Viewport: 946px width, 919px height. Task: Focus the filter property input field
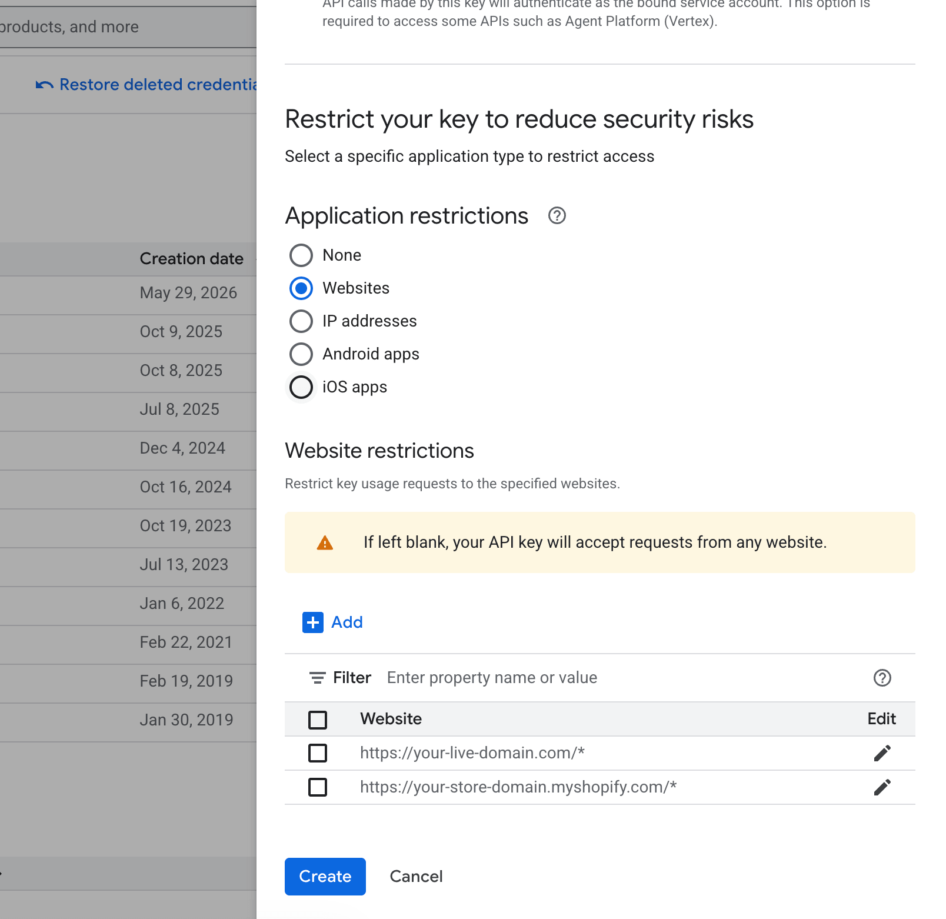pyautogui.click(x=624, y=678)
